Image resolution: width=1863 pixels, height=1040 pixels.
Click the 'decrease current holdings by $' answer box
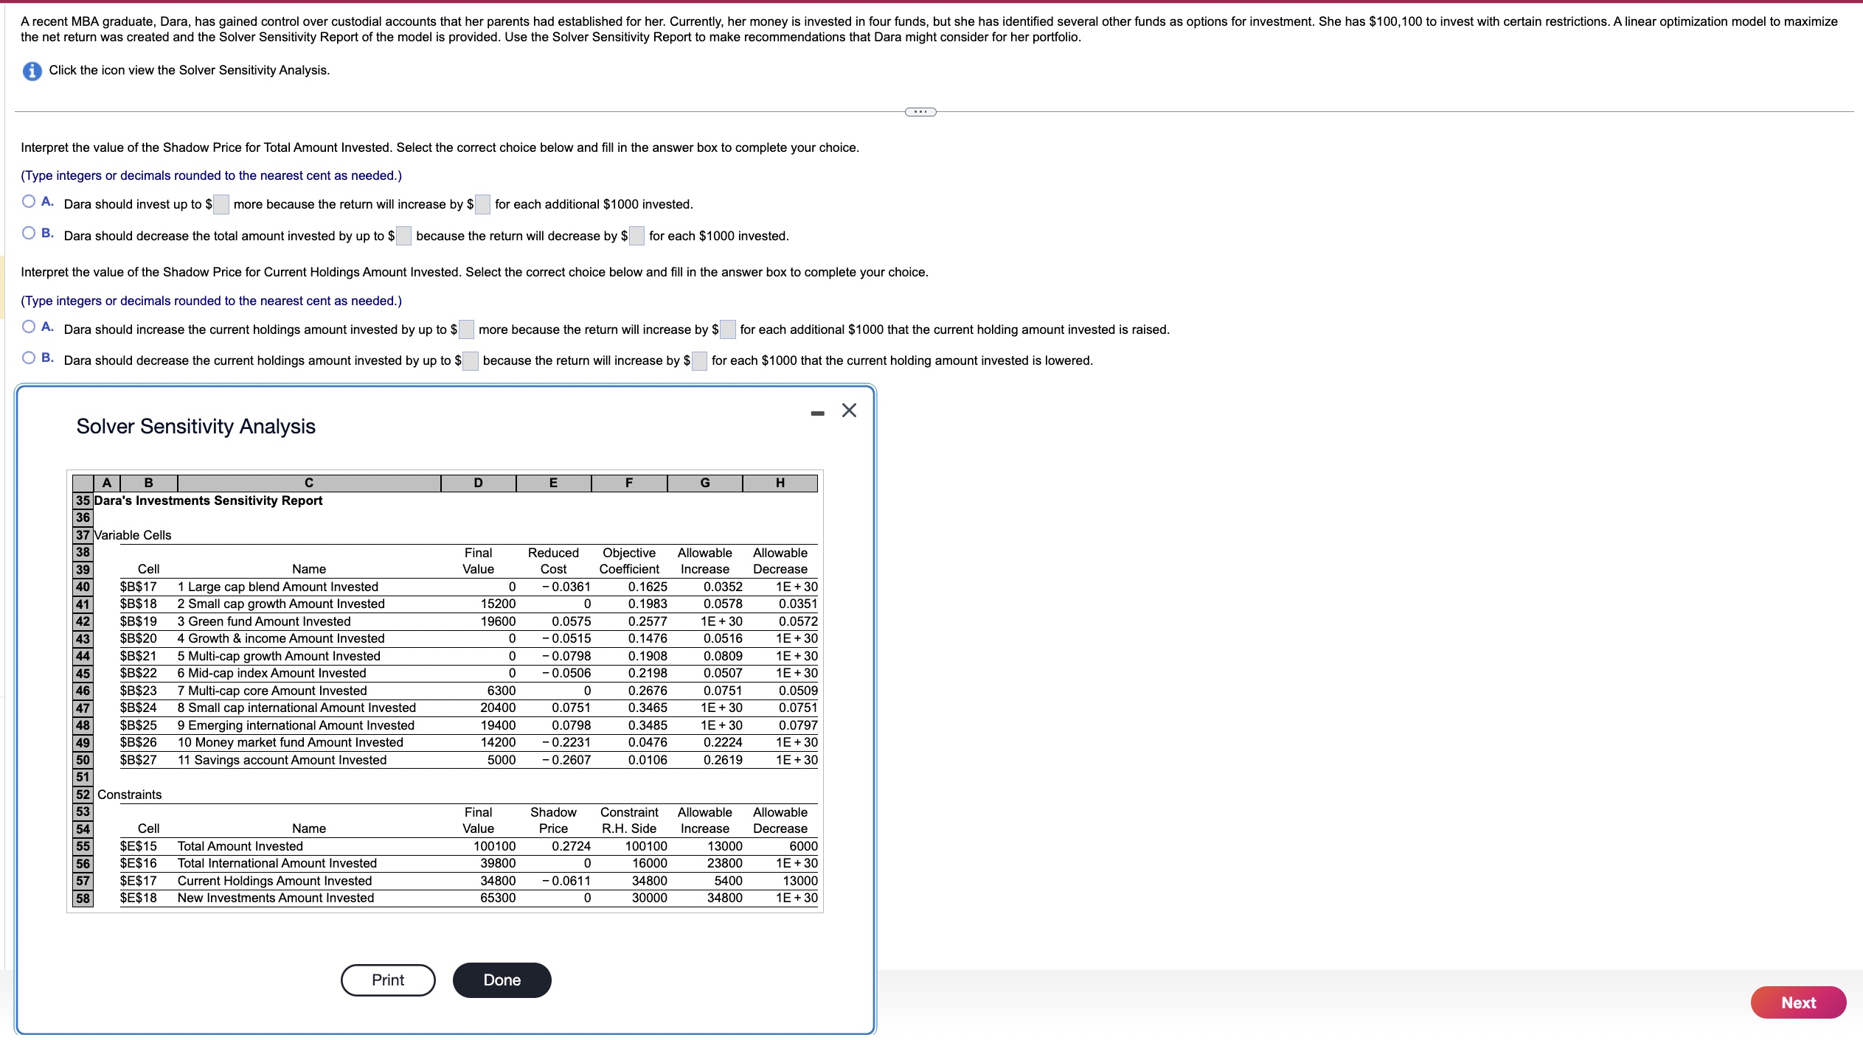pos(470,360)
